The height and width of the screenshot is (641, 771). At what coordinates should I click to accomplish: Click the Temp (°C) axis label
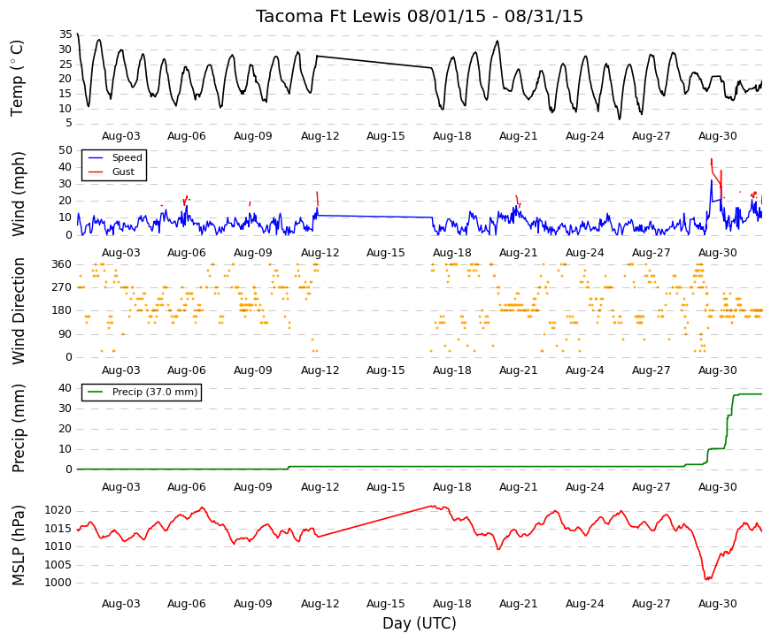pos(17,79)
